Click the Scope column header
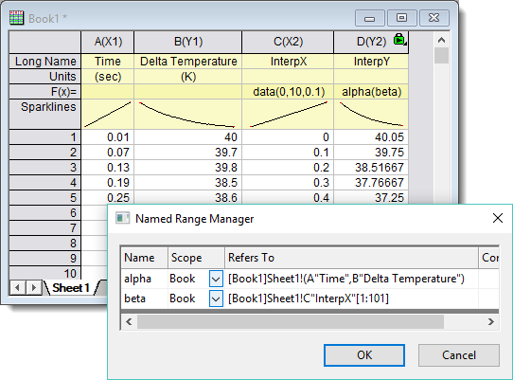Viewport: 513px width, 380px height. [x=196, y=258]
